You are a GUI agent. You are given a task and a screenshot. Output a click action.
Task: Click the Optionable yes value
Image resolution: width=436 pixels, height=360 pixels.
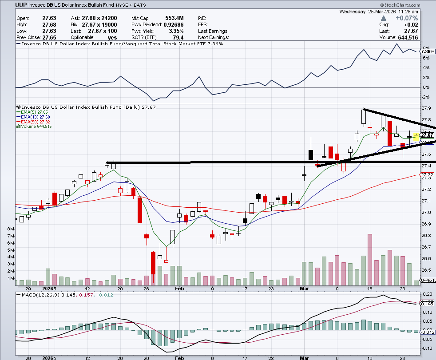(x=112, y=38)
